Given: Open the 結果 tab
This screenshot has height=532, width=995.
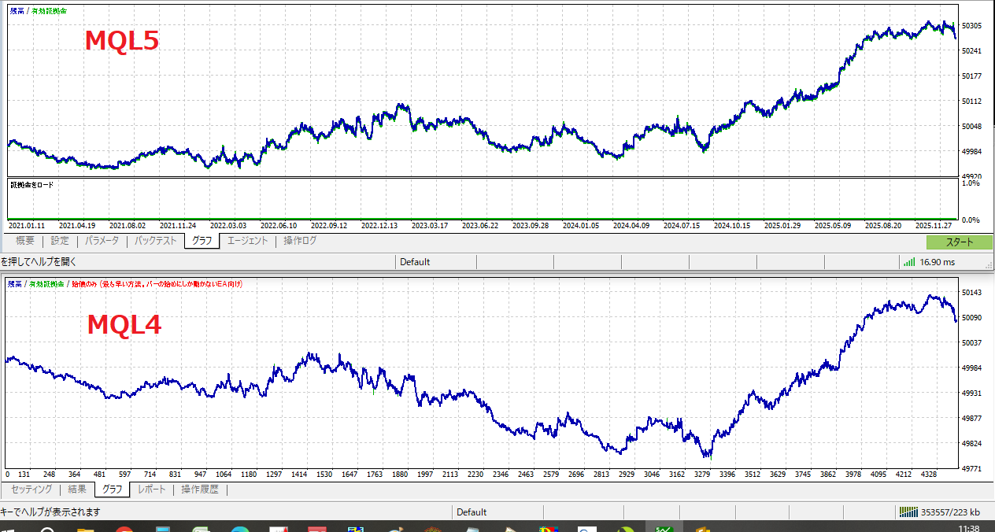Looking at the screenshot, I should tap(77, 490).
